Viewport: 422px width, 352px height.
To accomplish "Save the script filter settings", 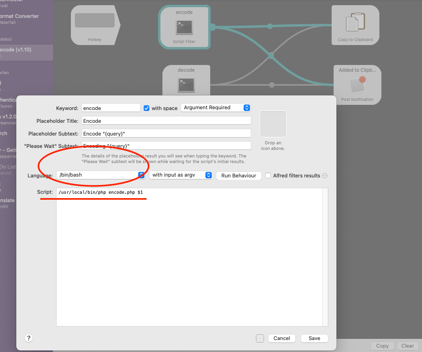I will click(315, 338).
